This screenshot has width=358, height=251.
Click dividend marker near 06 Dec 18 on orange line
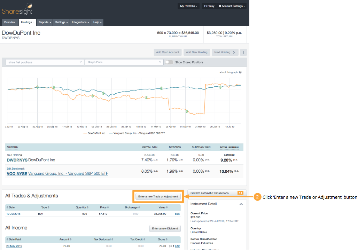(93, 96)
